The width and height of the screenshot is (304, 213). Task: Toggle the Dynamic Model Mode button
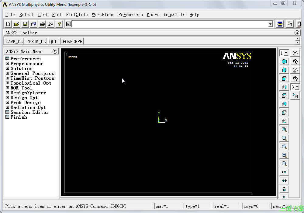point(295,95)
